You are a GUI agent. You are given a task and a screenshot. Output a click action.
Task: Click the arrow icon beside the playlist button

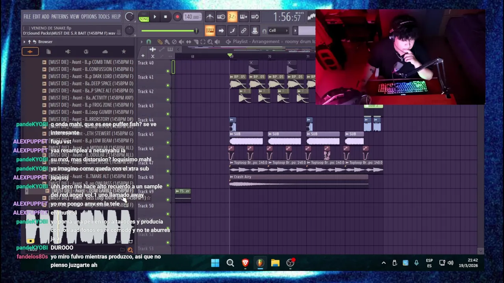click(x=221, y=31)
